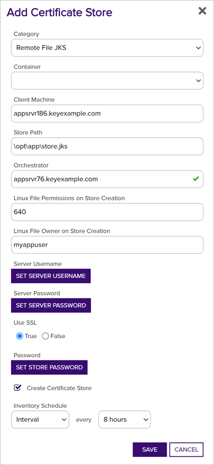Screen dimensions: 214x465
Task: Edit Linux File Permissions field showing 640
Action: [x=107, y=212]
